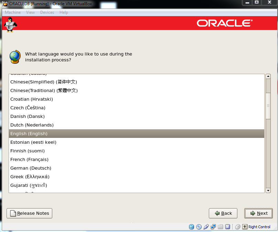Click the virtualization features status icon
Screen dimensions: 278x232
pyautogui.click(x=227, y=227)
